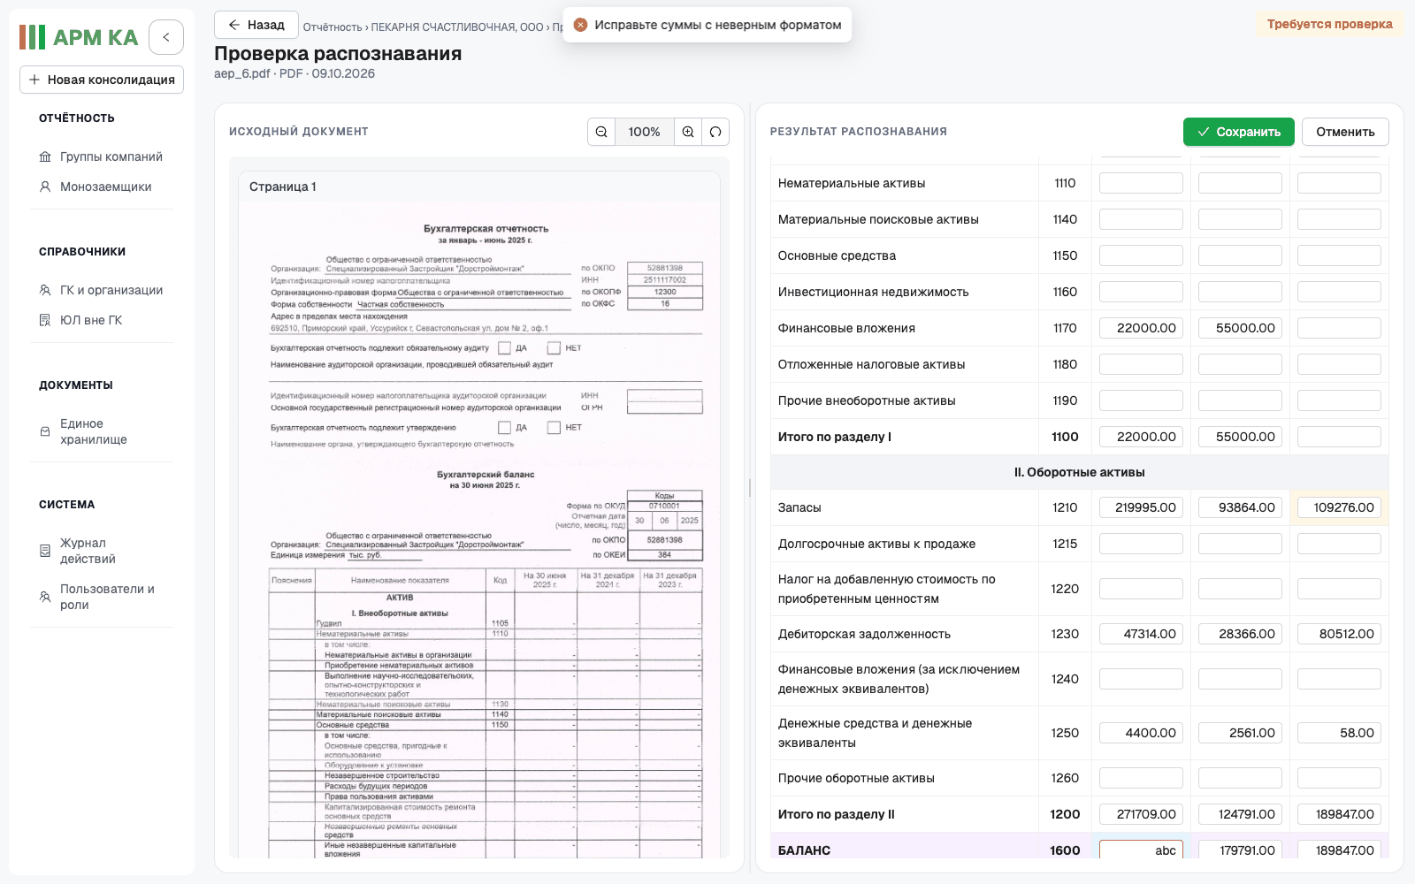Click the 100% zoom level indicator
Image resolution: width=1415 pixels, height=884 pixels.
[645, 132]
